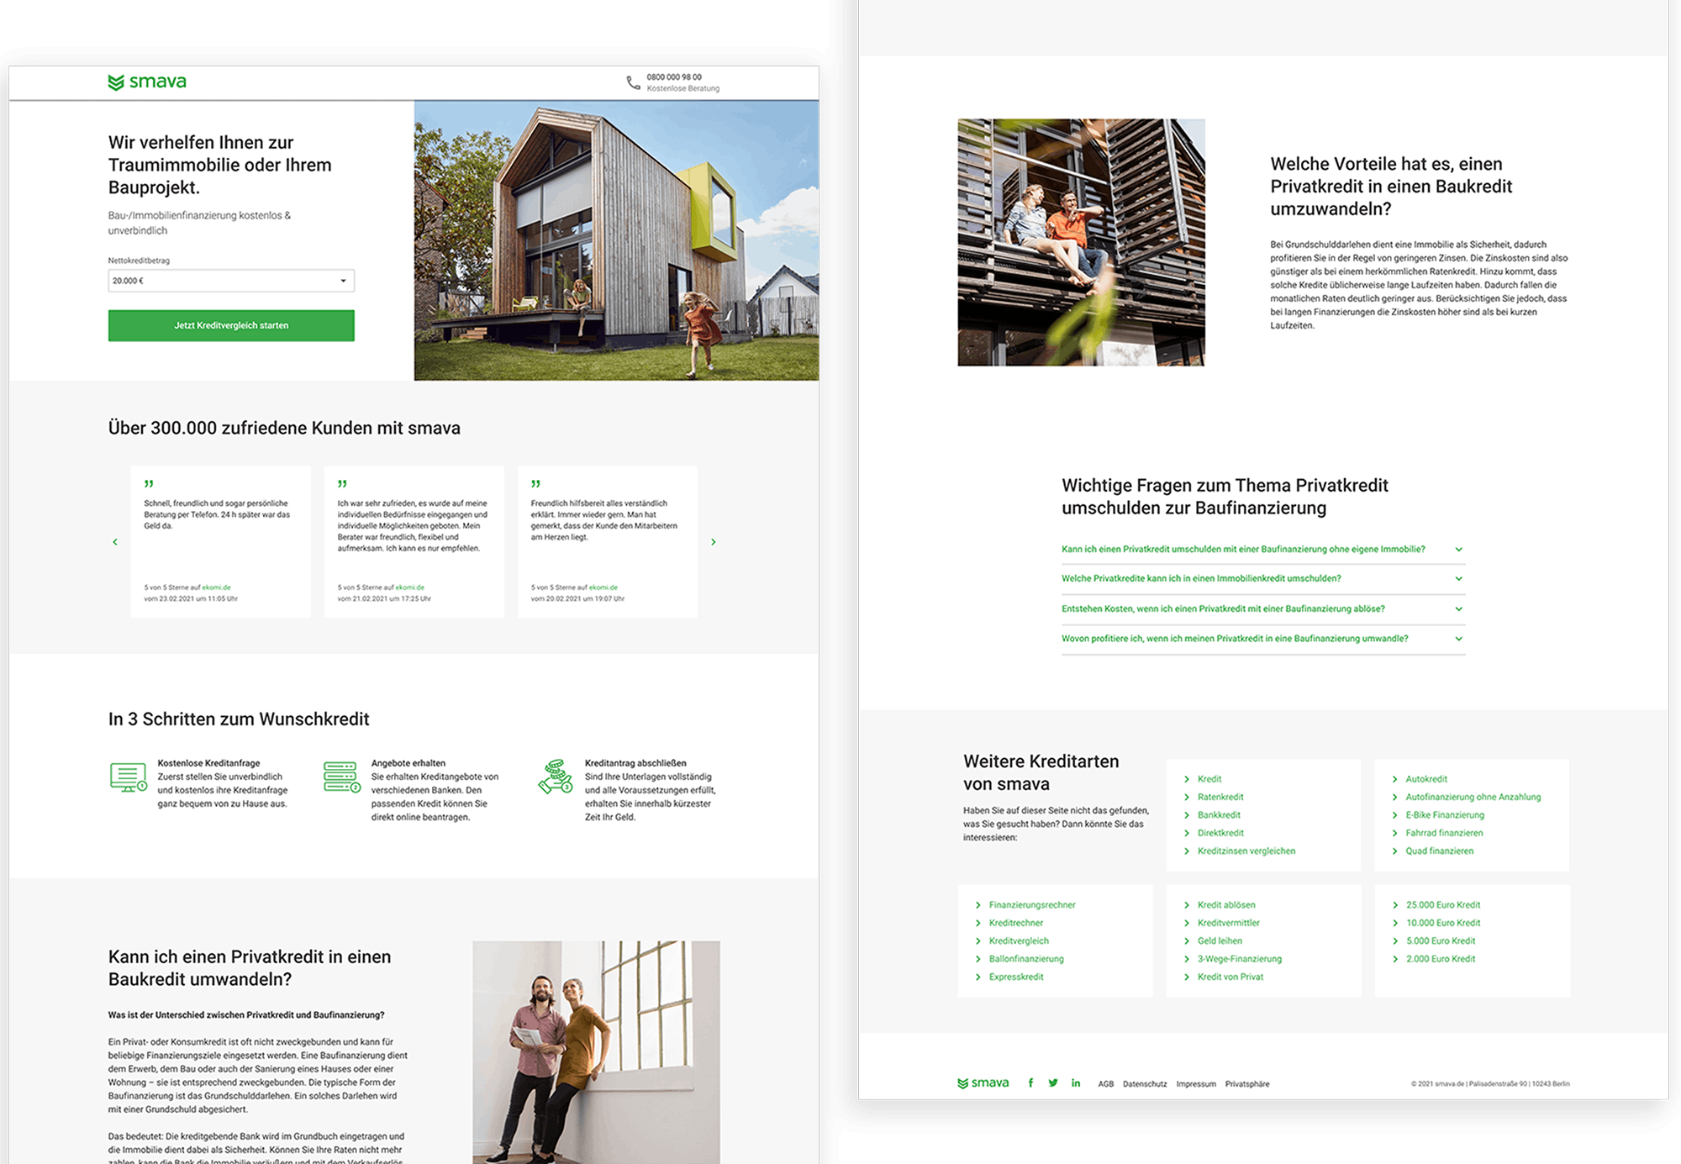Click the LinkedIn icon in the footer
This screenshot has height=1164, width=1681.
(x=1076, y=1082)
